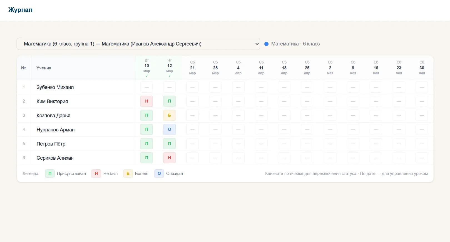
Task: Open the class and subject selection dropdown
Action: coord(138,44)
